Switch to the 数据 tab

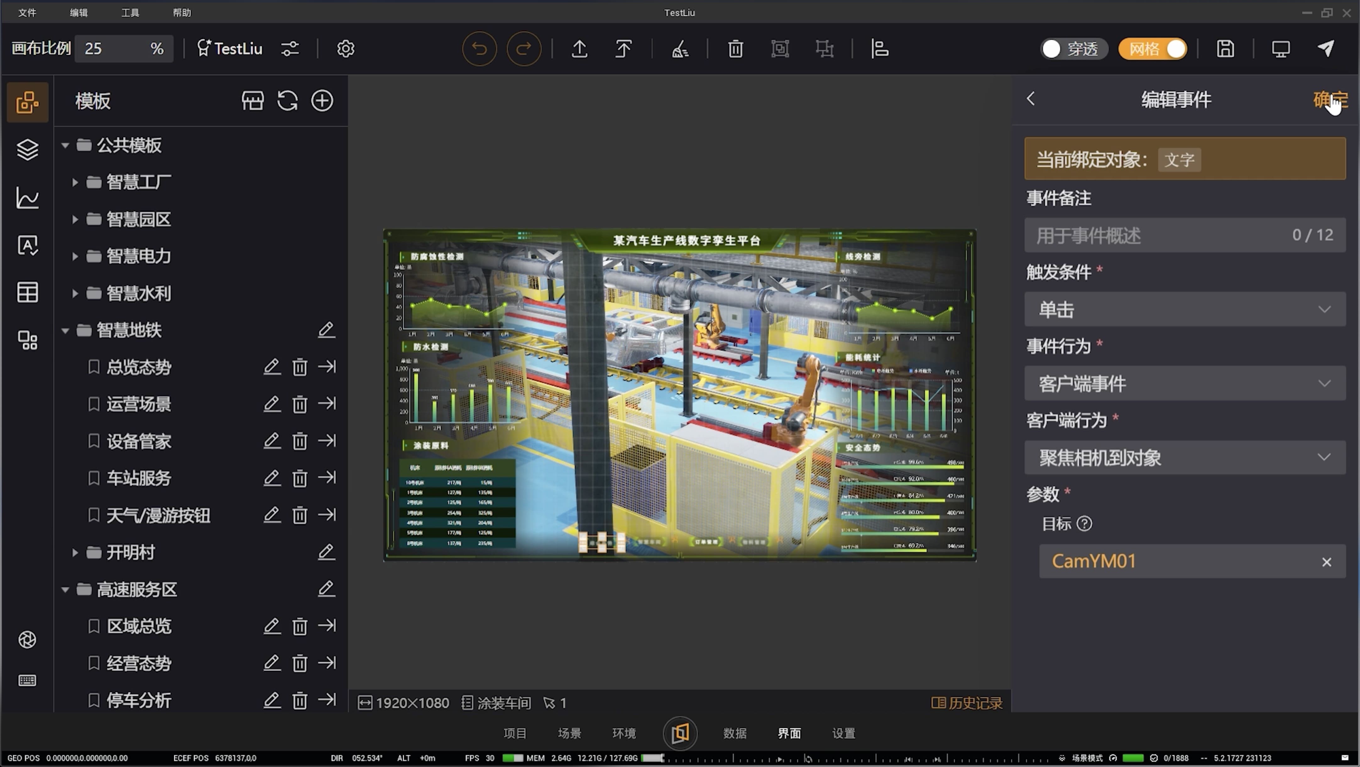(x=734, y=733)
